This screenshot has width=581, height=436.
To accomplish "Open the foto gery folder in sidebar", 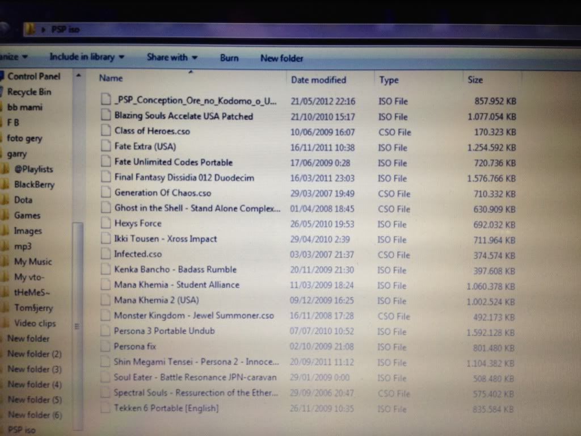I will click(24, 139).
